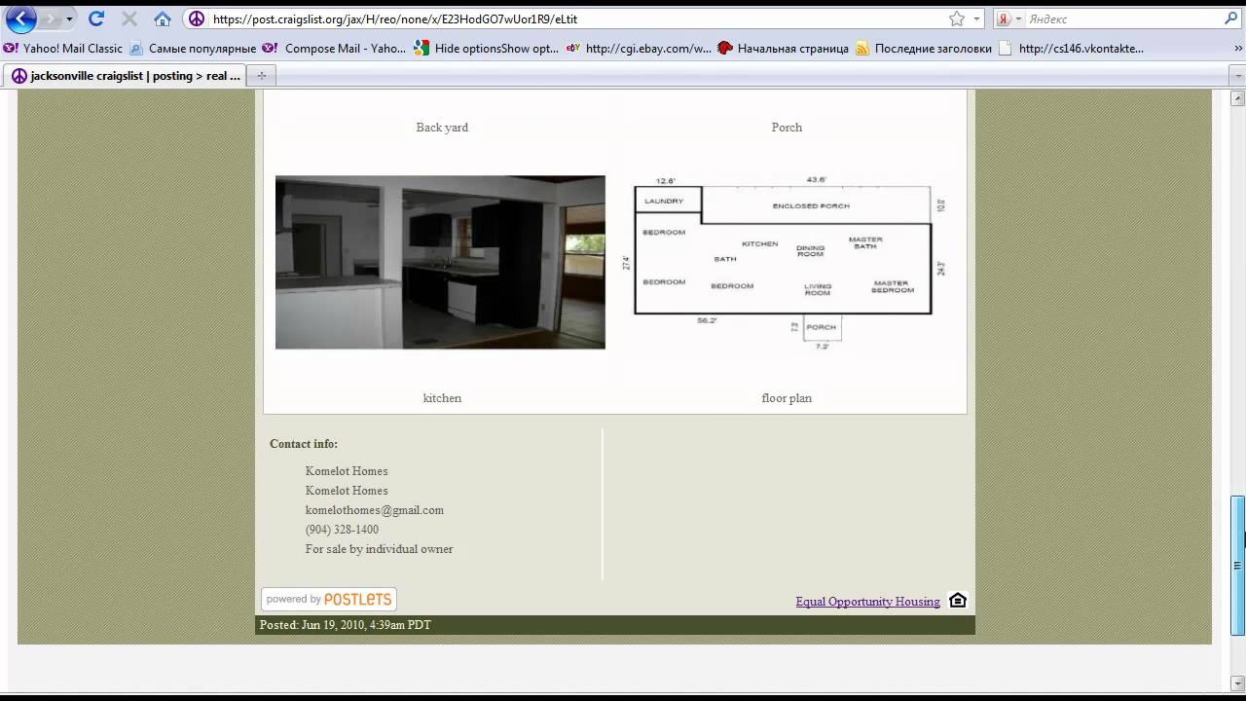
Task: Click the 'Porch' caption text
Action: coord(787,128)
